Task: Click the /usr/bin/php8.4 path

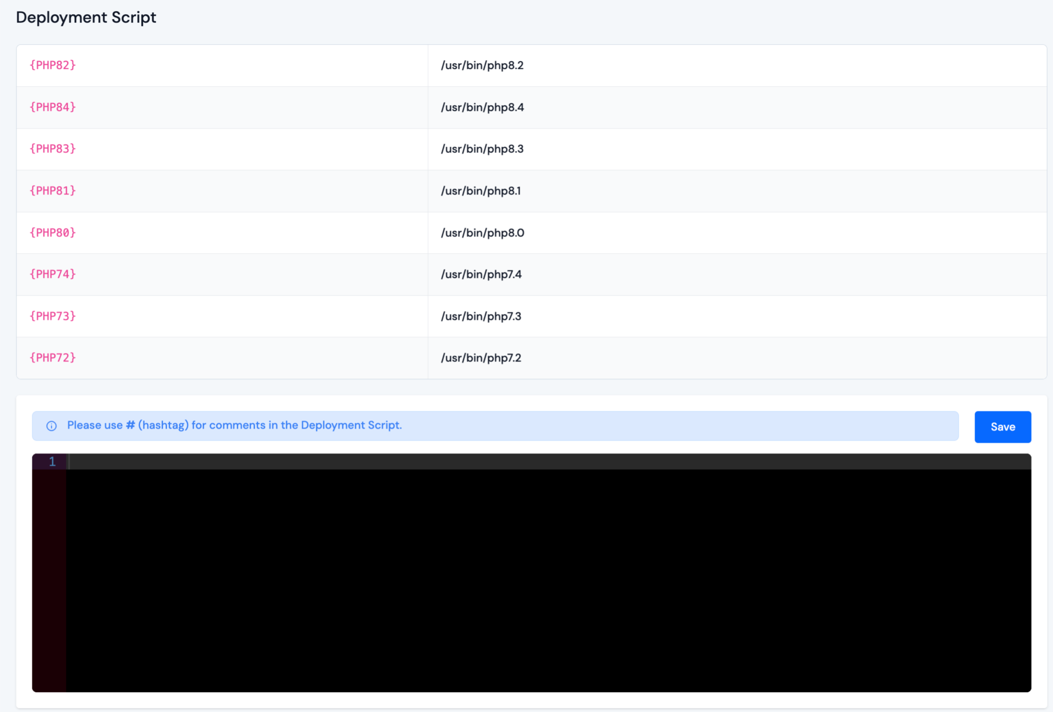Action: [482, 107]
